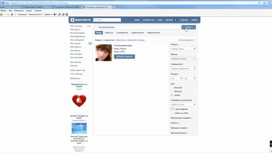
Task: Click сообщества in the VK header
Action: (x=148, y=20)
